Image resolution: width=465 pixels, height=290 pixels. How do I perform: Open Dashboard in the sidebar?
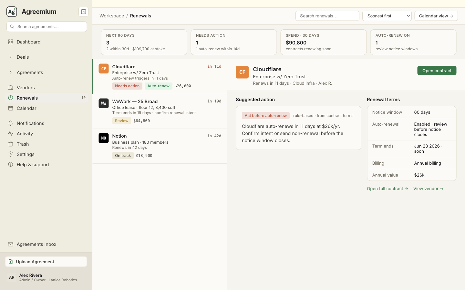(46, 42)
